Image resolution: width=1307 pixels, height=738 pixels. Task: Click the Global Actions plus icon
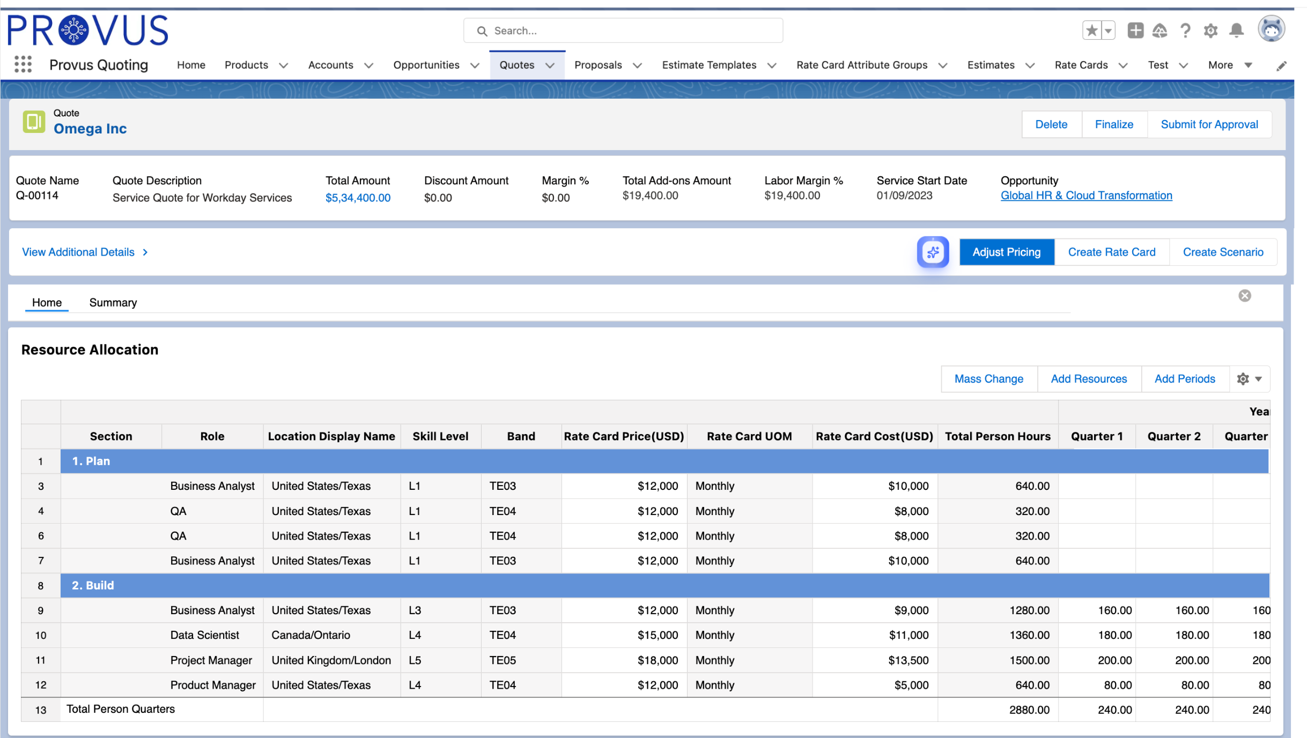[1135, 31]
